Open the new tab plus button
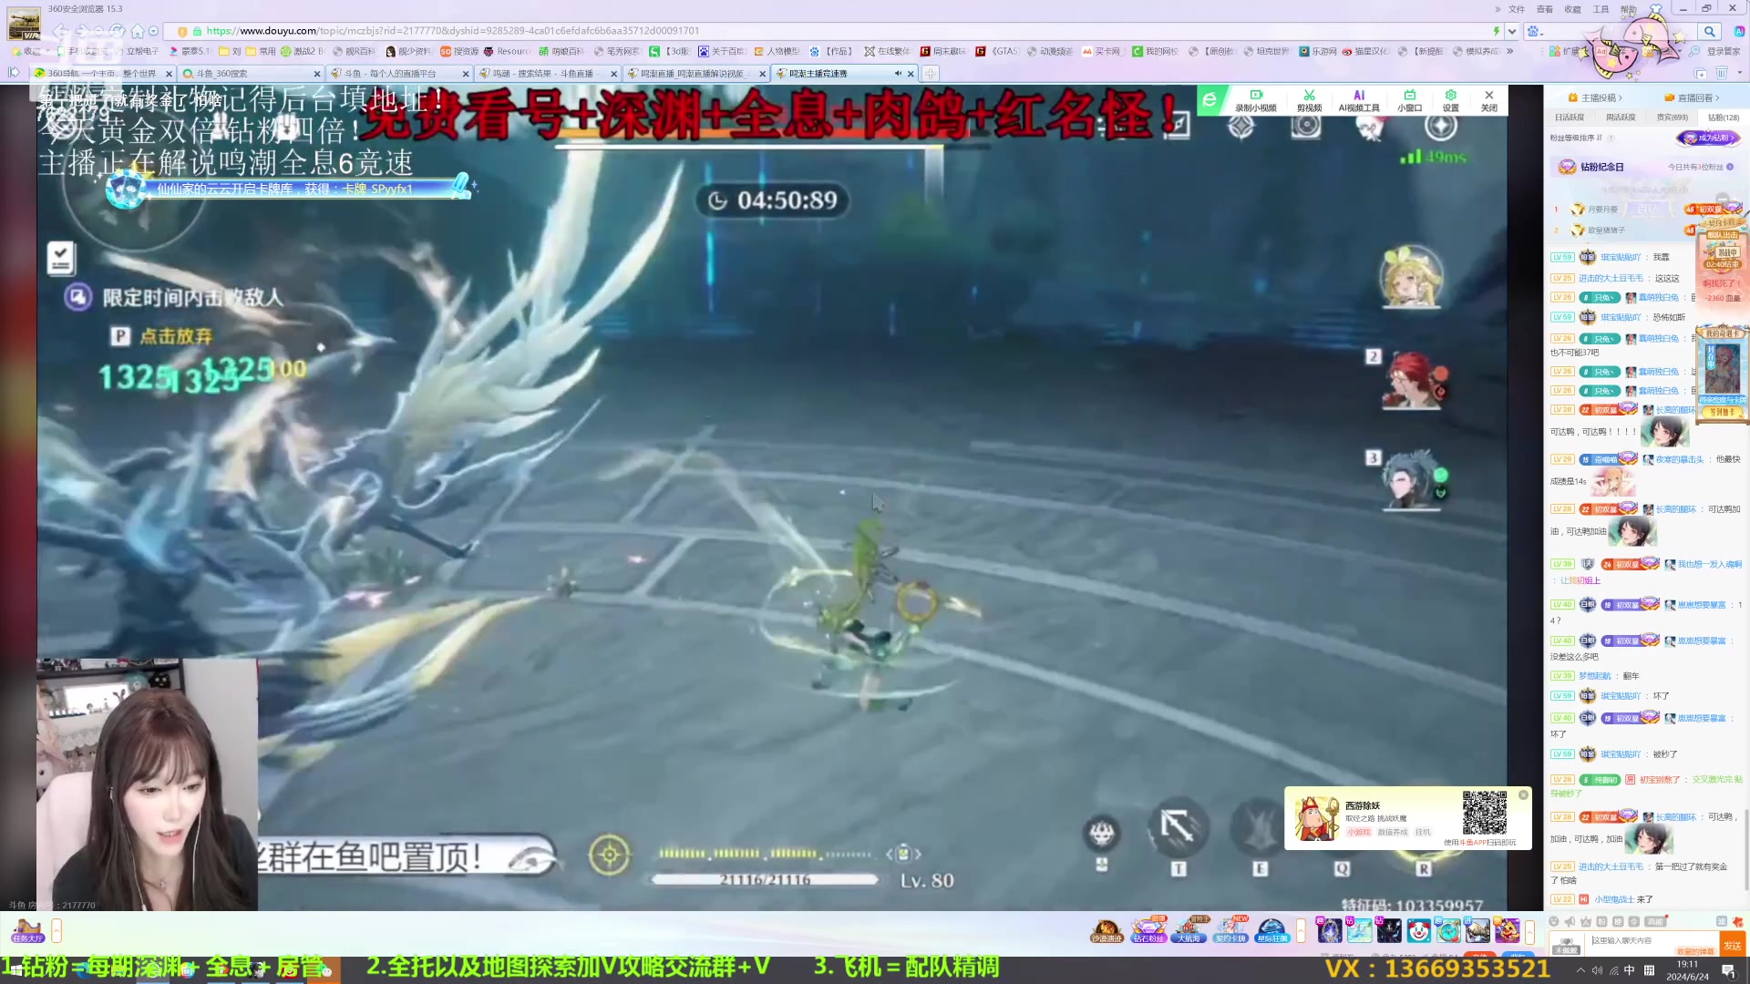The height and width of the screenshot is (984, 1750). click(930, 74)
